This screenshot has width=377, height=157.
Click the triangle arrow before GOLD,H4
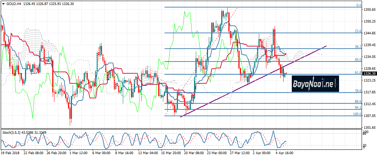pos(3,3)
